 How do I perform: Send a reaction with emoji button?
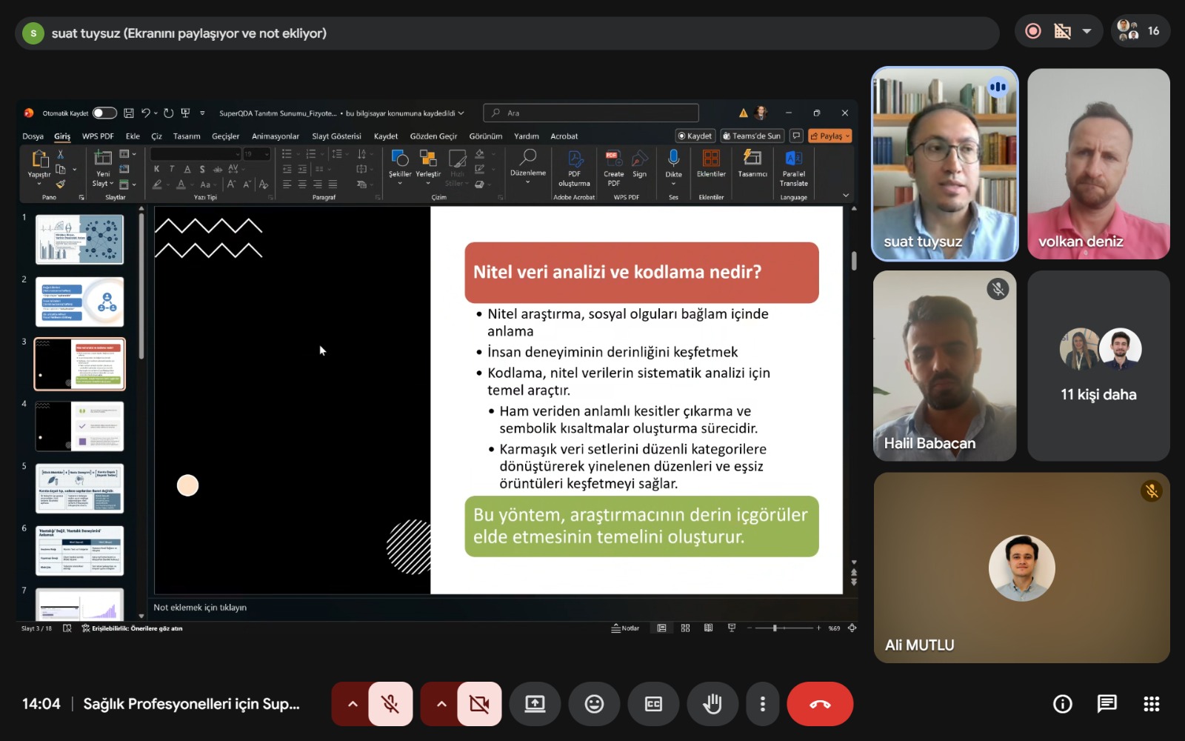pos(594,704)
